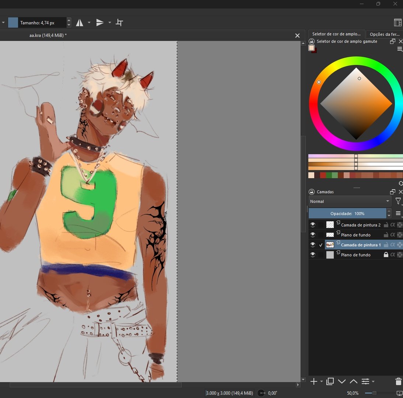Image resolution: width=403 pixels, height=398 pixels.
Task: Select the aa.kra document tab
Action: 48,35
